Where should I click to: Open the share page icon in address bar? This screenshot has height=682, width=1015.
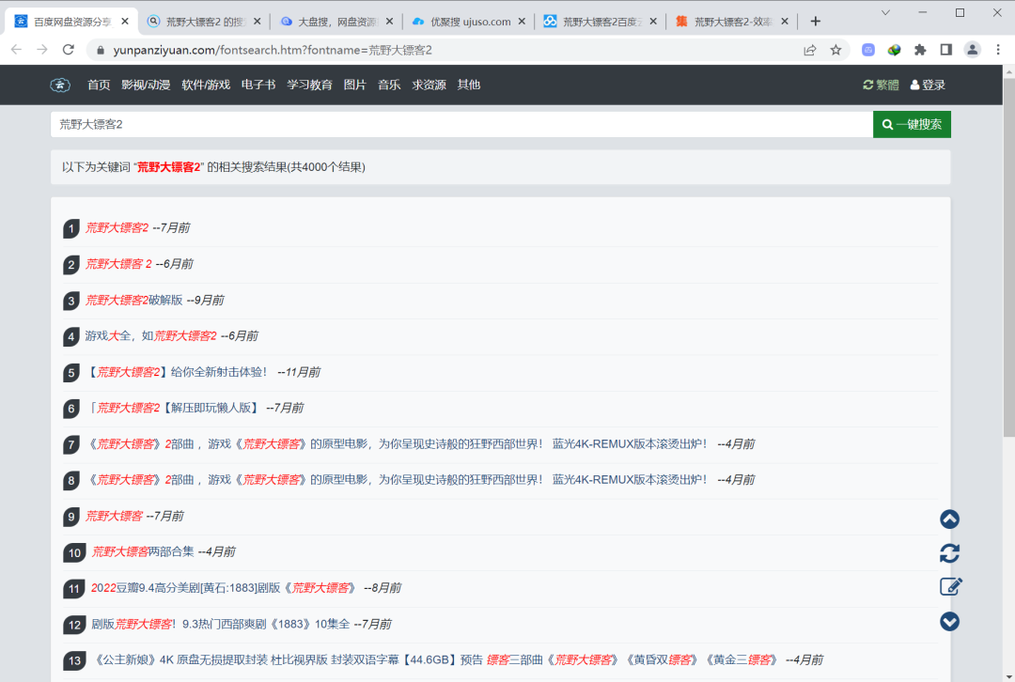point(810,50)
